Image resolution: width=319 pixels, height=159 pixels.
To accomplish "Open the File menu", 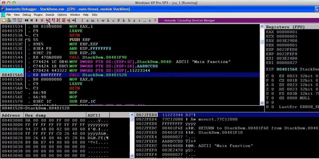I will (9, 15).
